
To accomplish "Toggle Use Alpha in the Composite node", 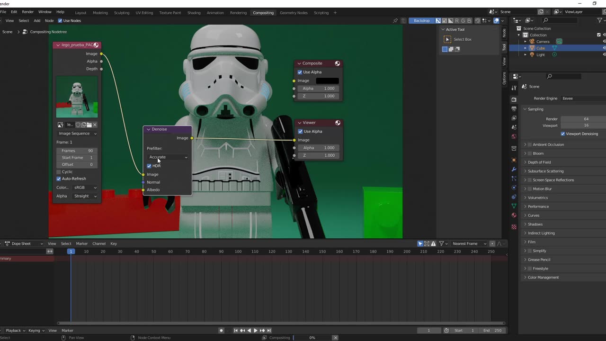I will click(300, 72).
